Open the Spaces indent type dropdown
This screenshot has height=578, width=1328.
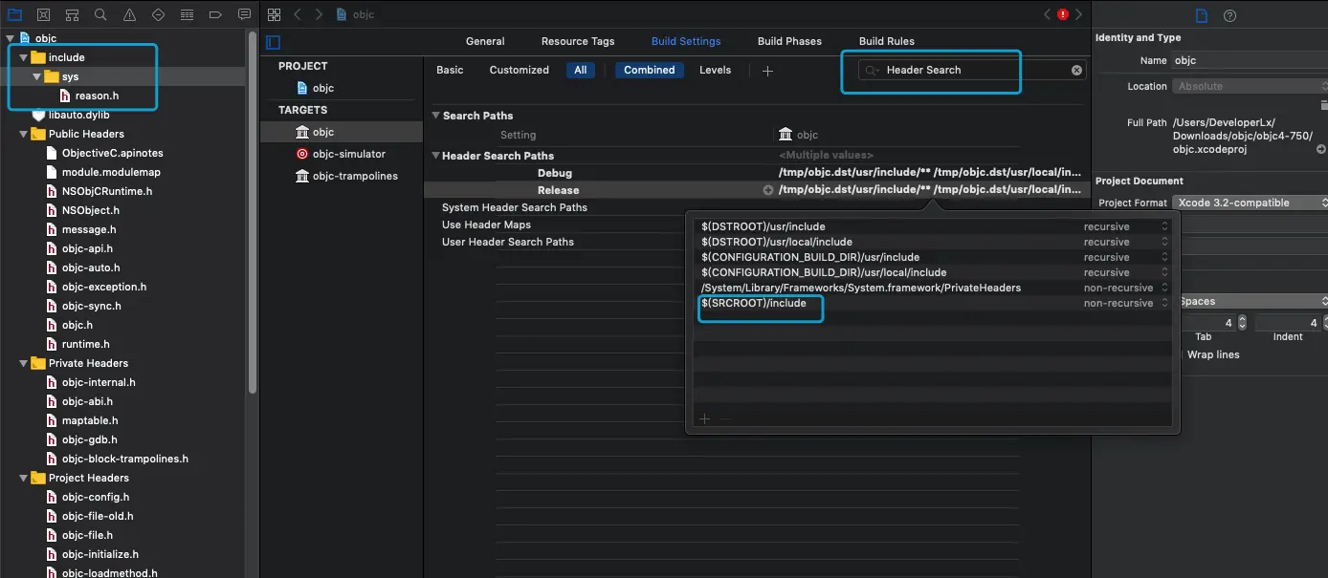[1253, 301]
